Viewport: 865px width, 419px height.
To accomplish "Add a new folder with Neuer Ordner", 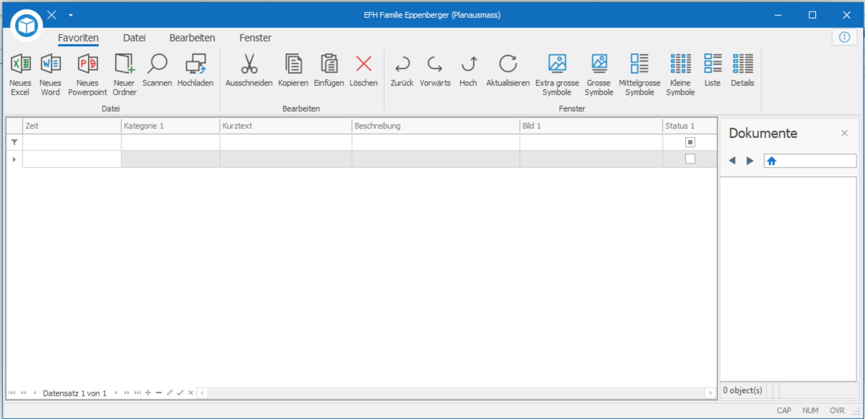I will click(x=124, y=75).
